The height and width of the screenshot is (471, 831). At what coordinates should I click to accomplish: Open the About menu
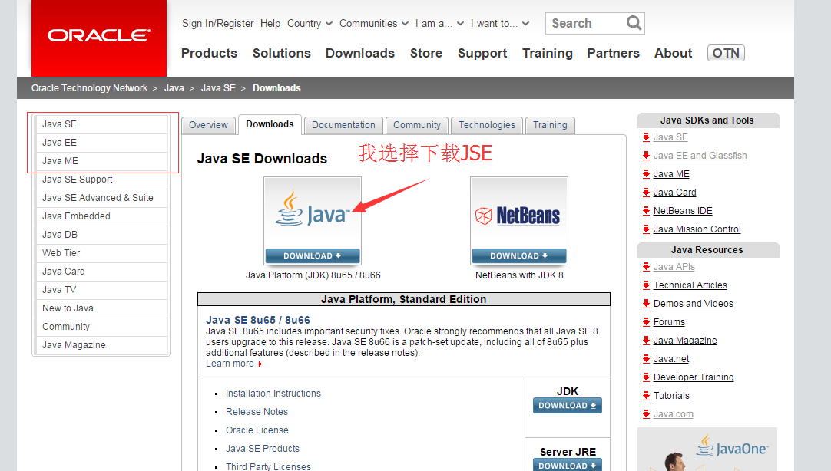point(673,53)
